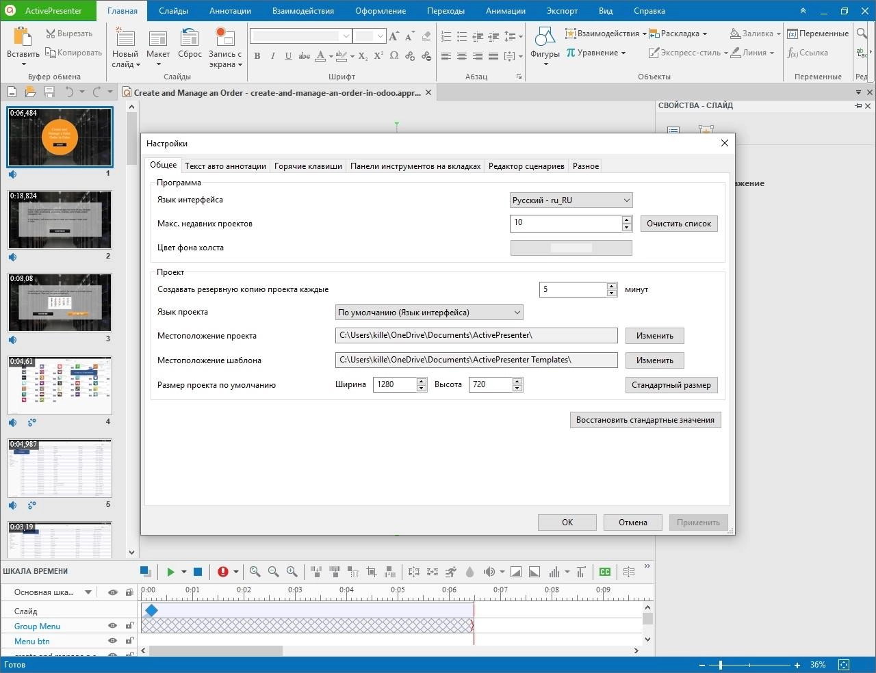Click the blue diamond marker on Слайд track
Viewport: 876px width, 673px height.
tap(151, 610)
